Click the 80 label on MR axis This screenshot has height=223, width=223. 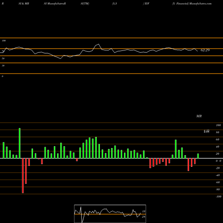tap(218, 132)
